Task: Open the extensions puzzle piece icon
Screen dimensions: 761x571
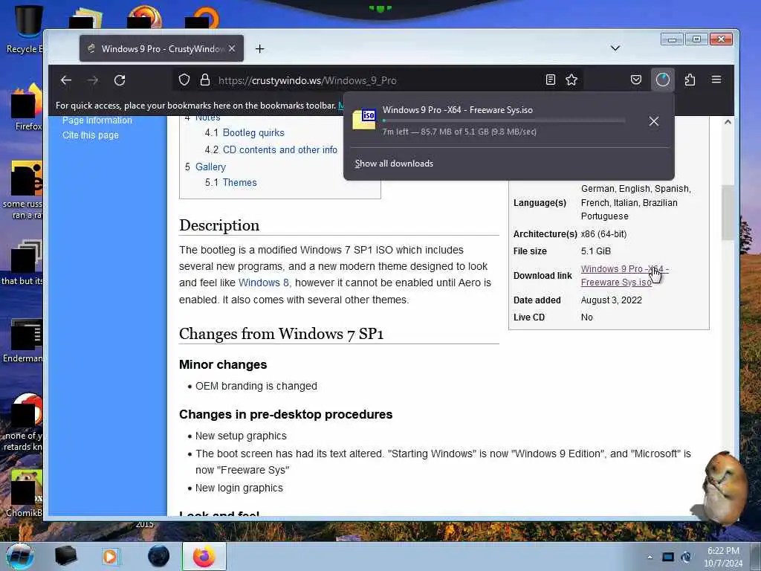Action: click(690, 80)
